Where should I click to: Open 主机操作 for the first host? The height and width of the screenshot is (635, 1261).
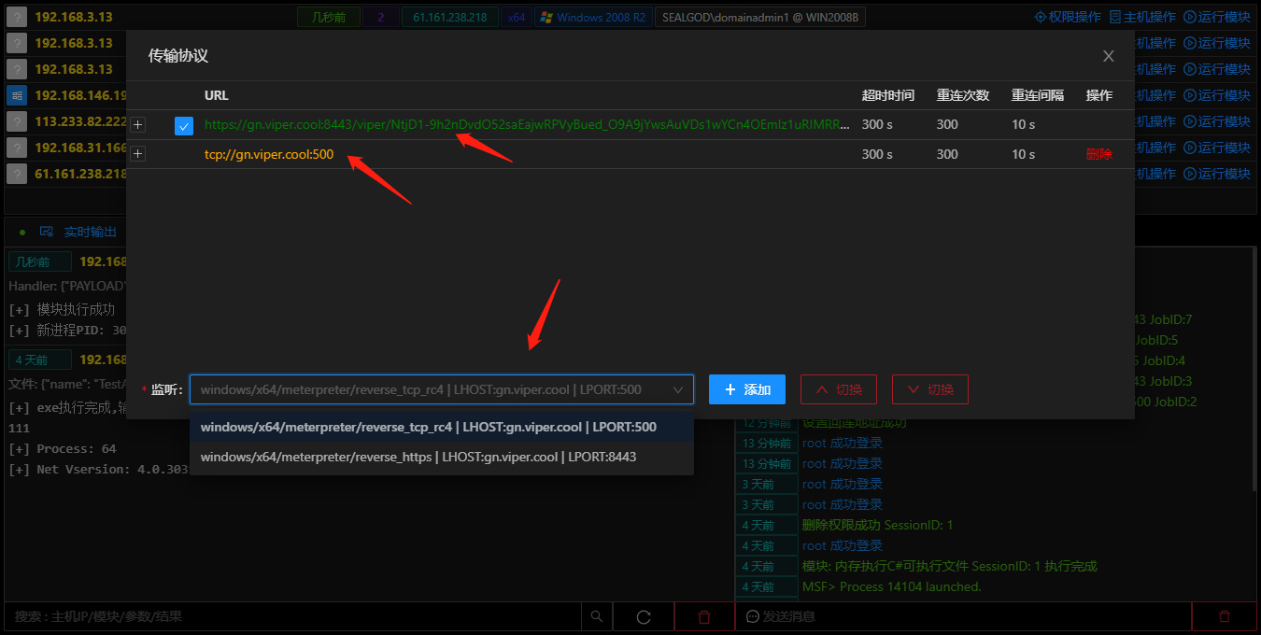click(x=1142, y=17)
